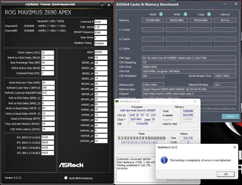Click the CAS Write Latency (tCWL) field
The image size is (242, 185).
48,129
